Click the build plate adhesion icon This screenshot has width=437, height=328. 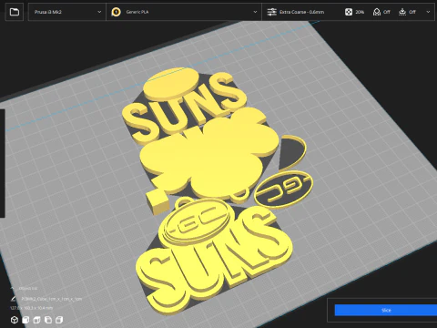point(402,12)
